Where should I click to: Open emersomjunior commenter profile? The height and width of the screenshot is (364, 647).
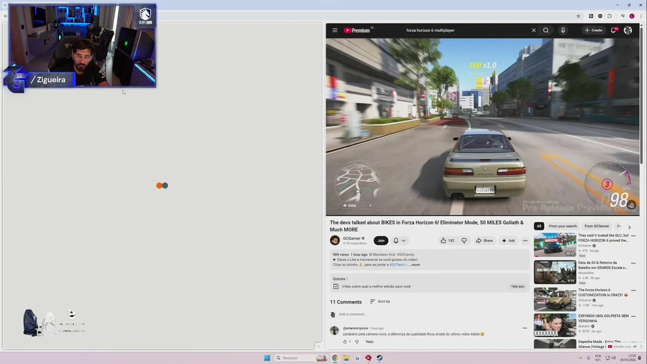coord(335,331)
